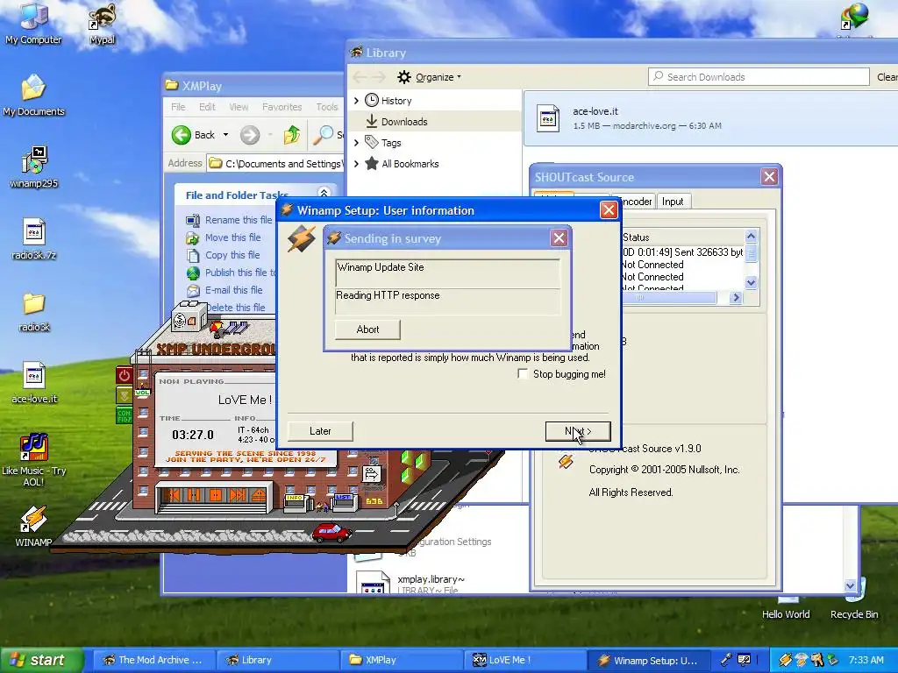Tick the 'Stop bugging me!' checkbox

[523, 373]
